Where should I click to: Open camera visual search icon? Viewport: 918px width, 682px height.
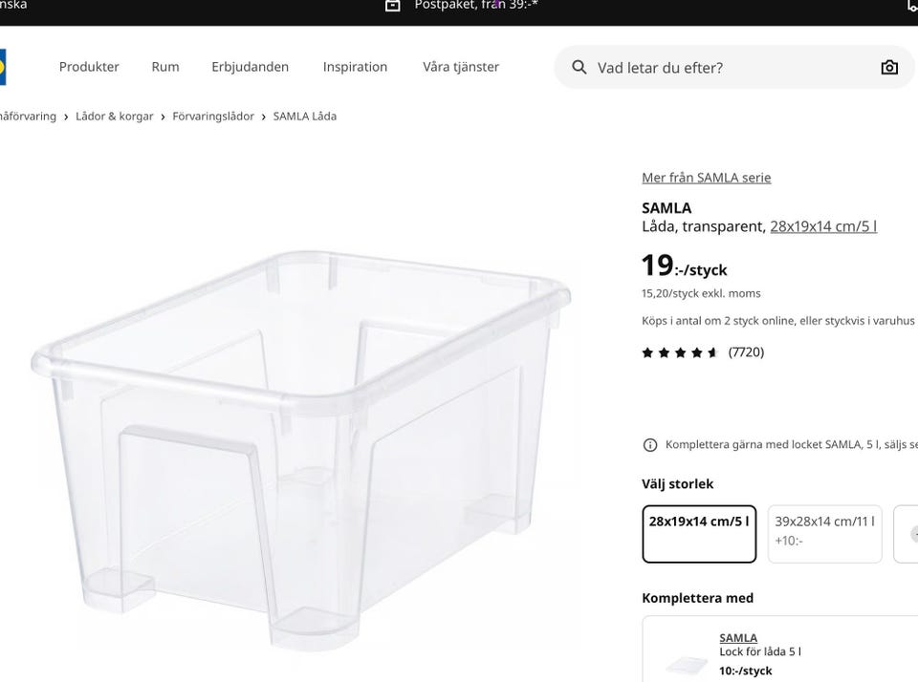point(888,67)
